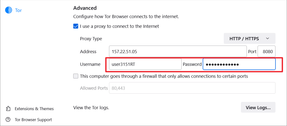Click the masked Password field
Viewport: 287px width, 126px height.
(239, 64)
